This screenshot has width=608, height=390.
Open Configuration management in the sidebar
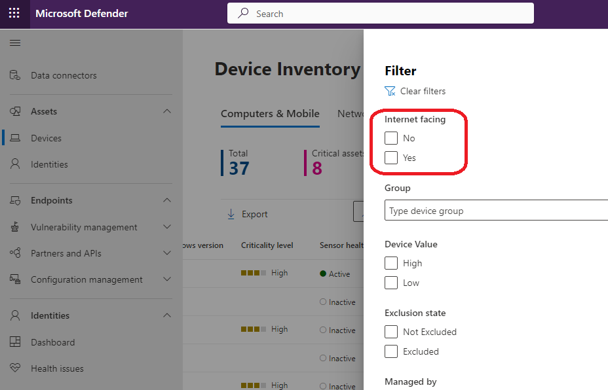14,279
